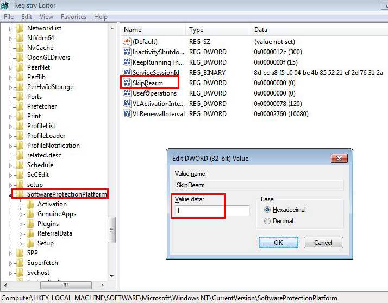The image size is (388, 303).
Task: Expand the Plugins subkey arrow
Action: pyautogui.click(x=21, y=224)
